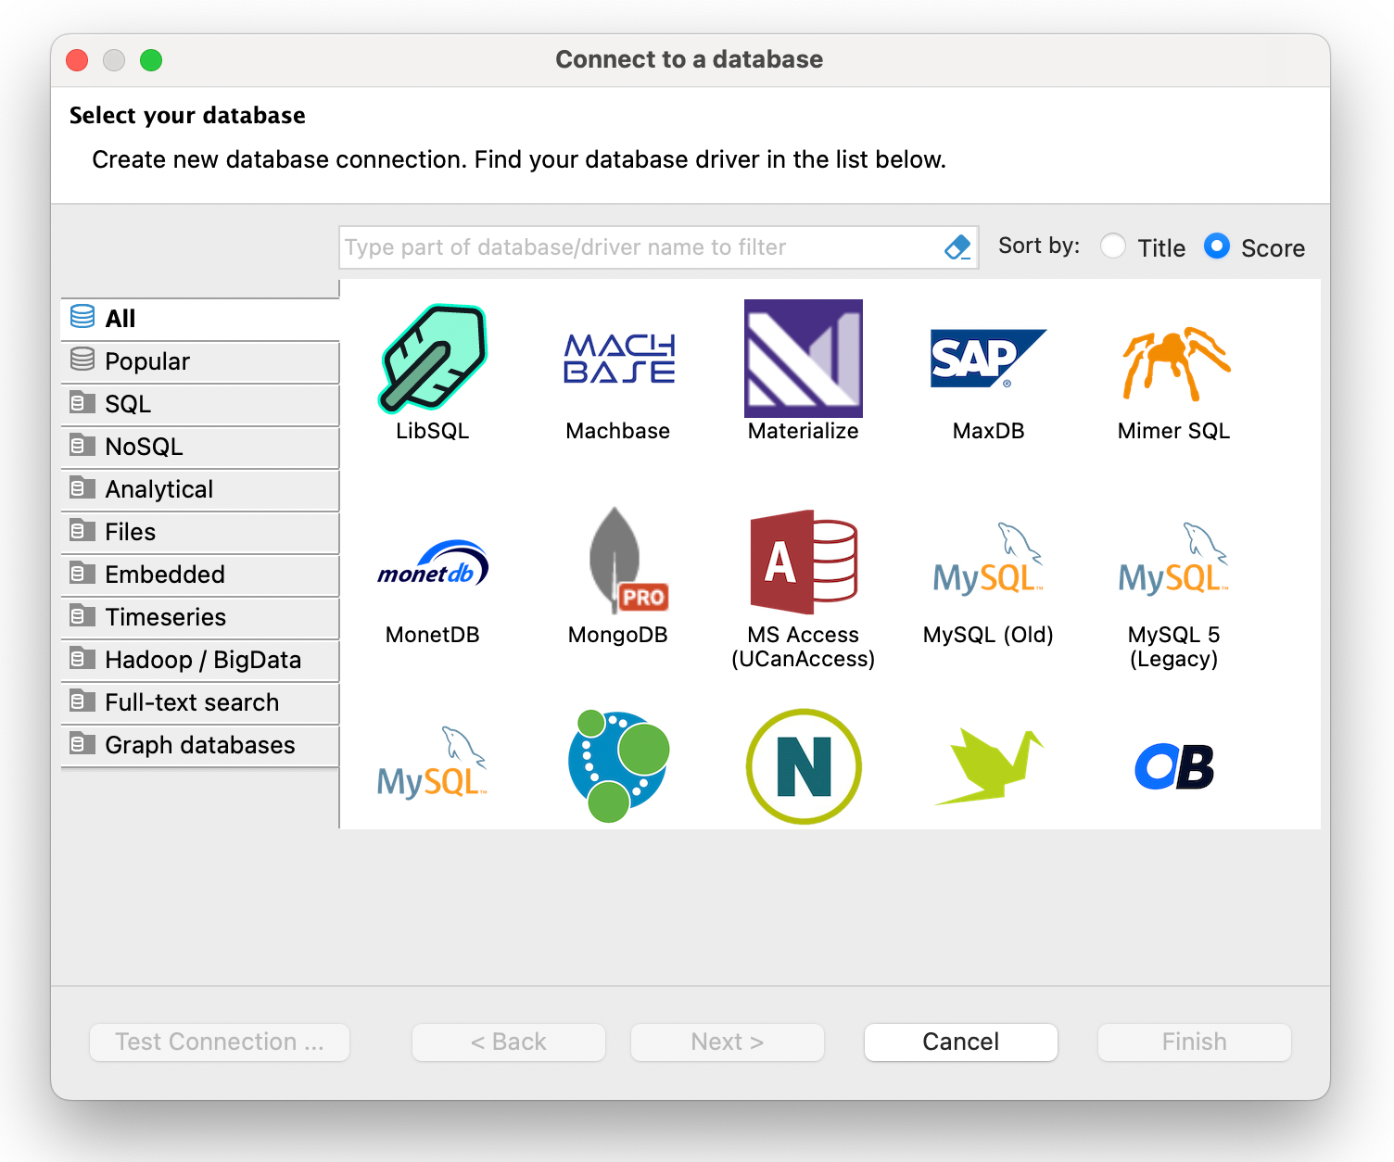Switch to the Popular category
The width and height of the screenshot is (1394, 1162).
(200, 361)
